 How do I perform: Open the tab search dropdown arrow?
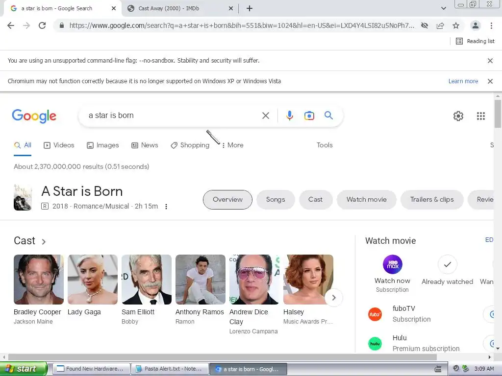point(443,9)
